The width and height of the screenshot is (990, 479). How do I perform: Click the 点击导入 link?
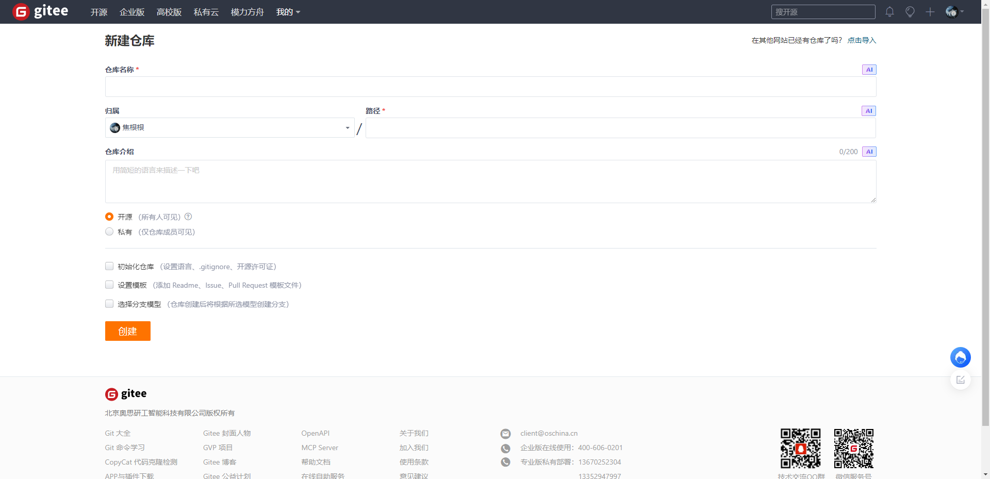point(862,40)
